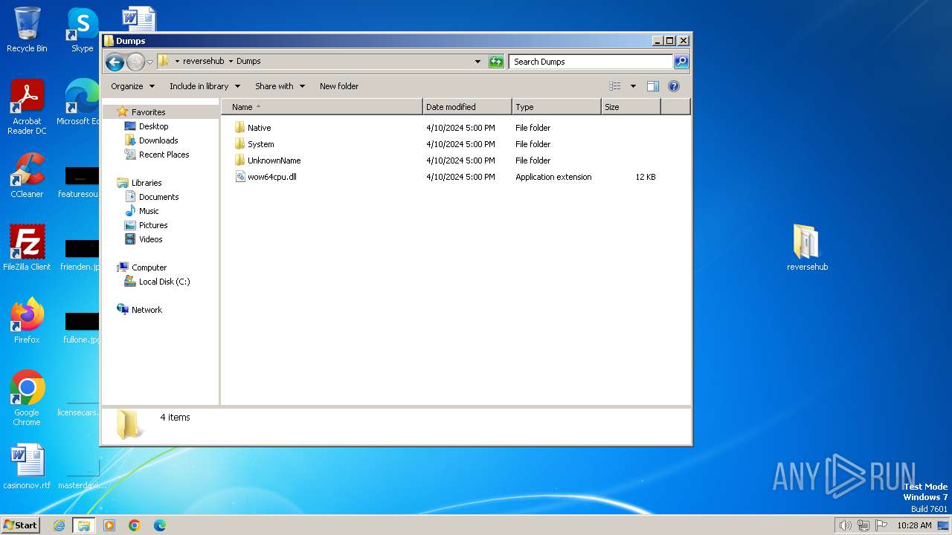Expand the address bar history dropdown

[x=477, y=62]
